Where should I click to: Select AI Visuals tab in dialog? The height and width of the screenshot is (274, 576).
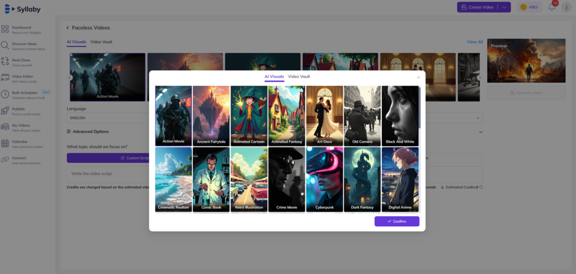click(x=274, y=76)
